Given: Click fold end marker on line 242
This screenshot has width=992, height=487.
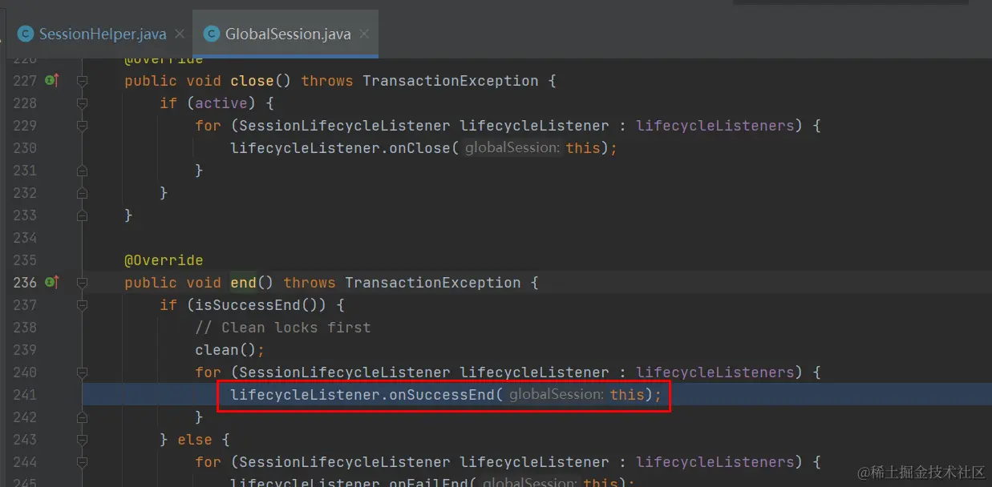Looking at the screenshot, I should 82,417.
